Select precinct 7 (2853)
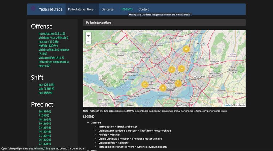This screenshot has width=273, height=151. pos(44,115)
